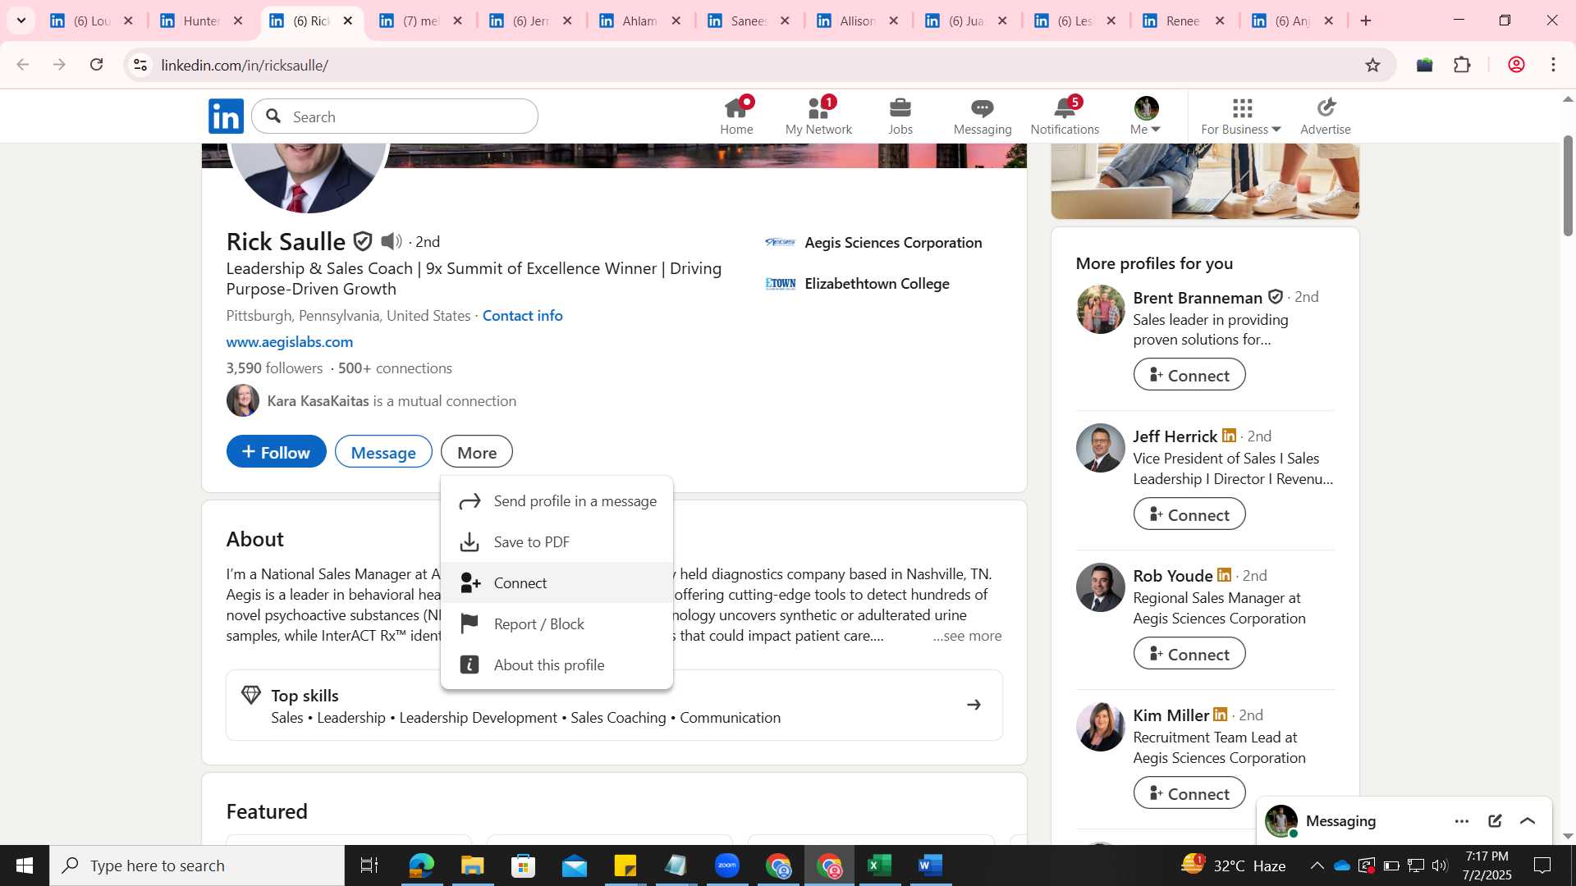Select Send profile in a message
This screenshot has height=886, width=1576.
click(557, 501)
